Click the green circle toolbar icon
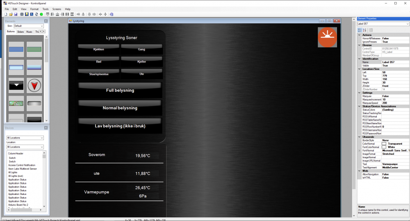Viewport: 410px width, 221px height. (x=41, y=14)
